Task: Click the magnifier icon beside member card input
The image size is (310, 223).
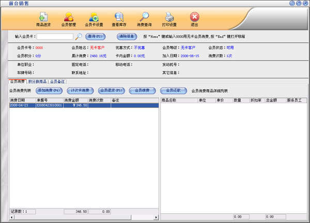Action: pyautogui.click(x=79, y=37)
